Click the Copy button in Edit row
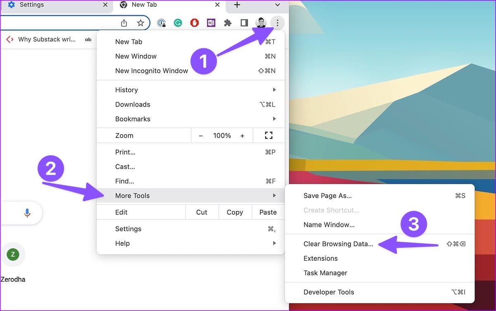This screenshot has width=496, height=311. (235, 212)
